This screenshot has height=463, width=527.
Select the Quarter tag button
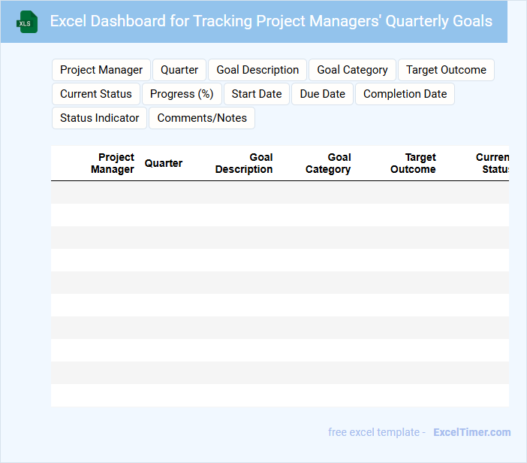point(179,70)
